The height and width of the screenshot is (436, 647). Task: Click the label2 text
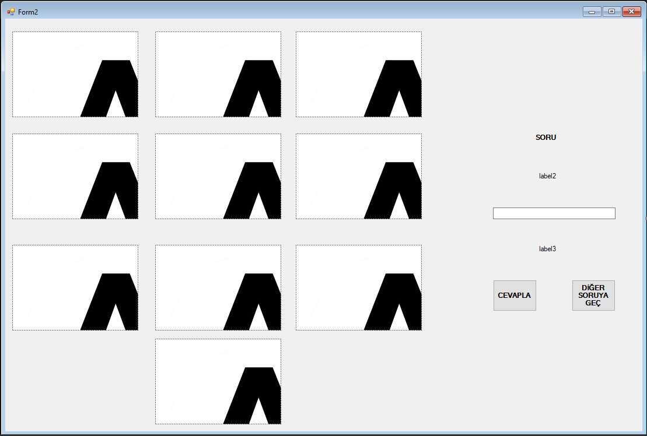(x=547, y=176)
